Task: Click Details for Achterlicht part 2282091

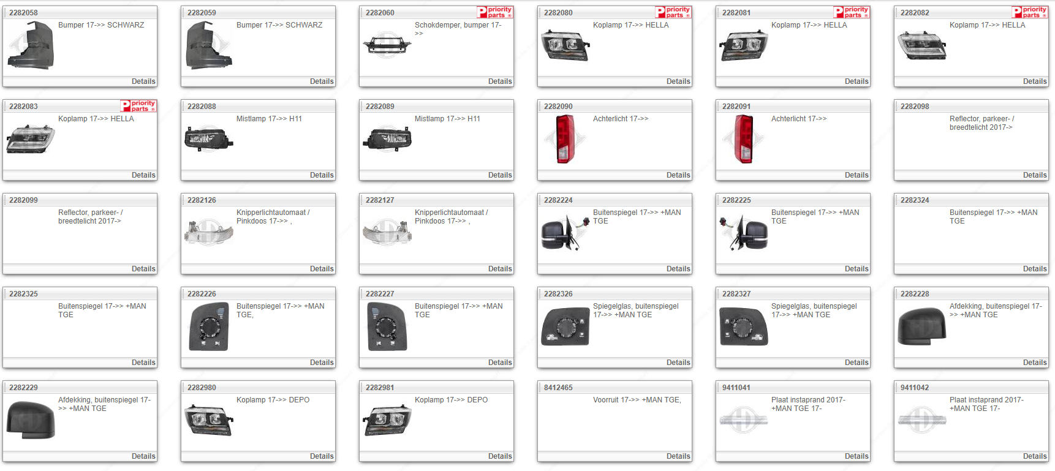Action: click(x=856, y=175)
